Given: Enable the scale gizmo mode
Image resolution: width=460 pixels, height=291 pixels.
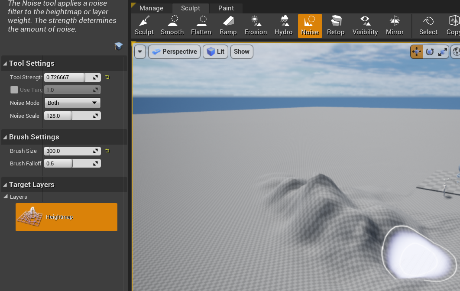Looking at the screenshot, I should click(x=442, y=52).
